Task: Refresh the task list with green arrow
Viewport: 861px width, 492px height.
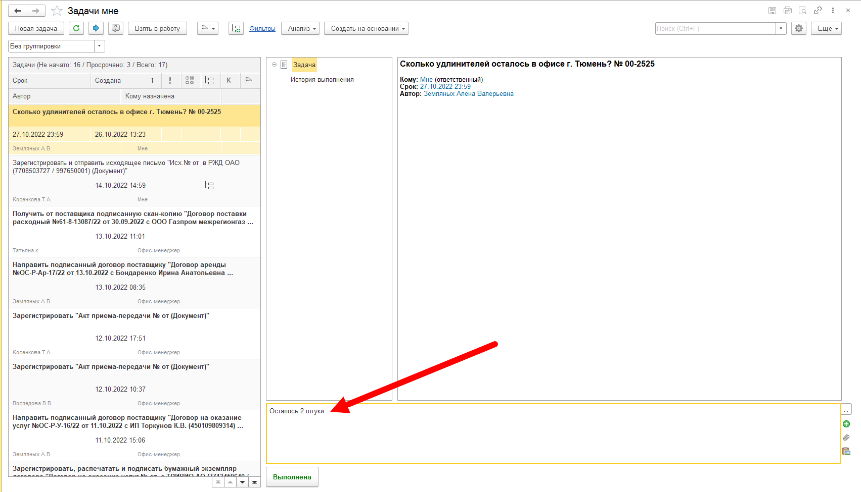Action: tap(76, 28)
